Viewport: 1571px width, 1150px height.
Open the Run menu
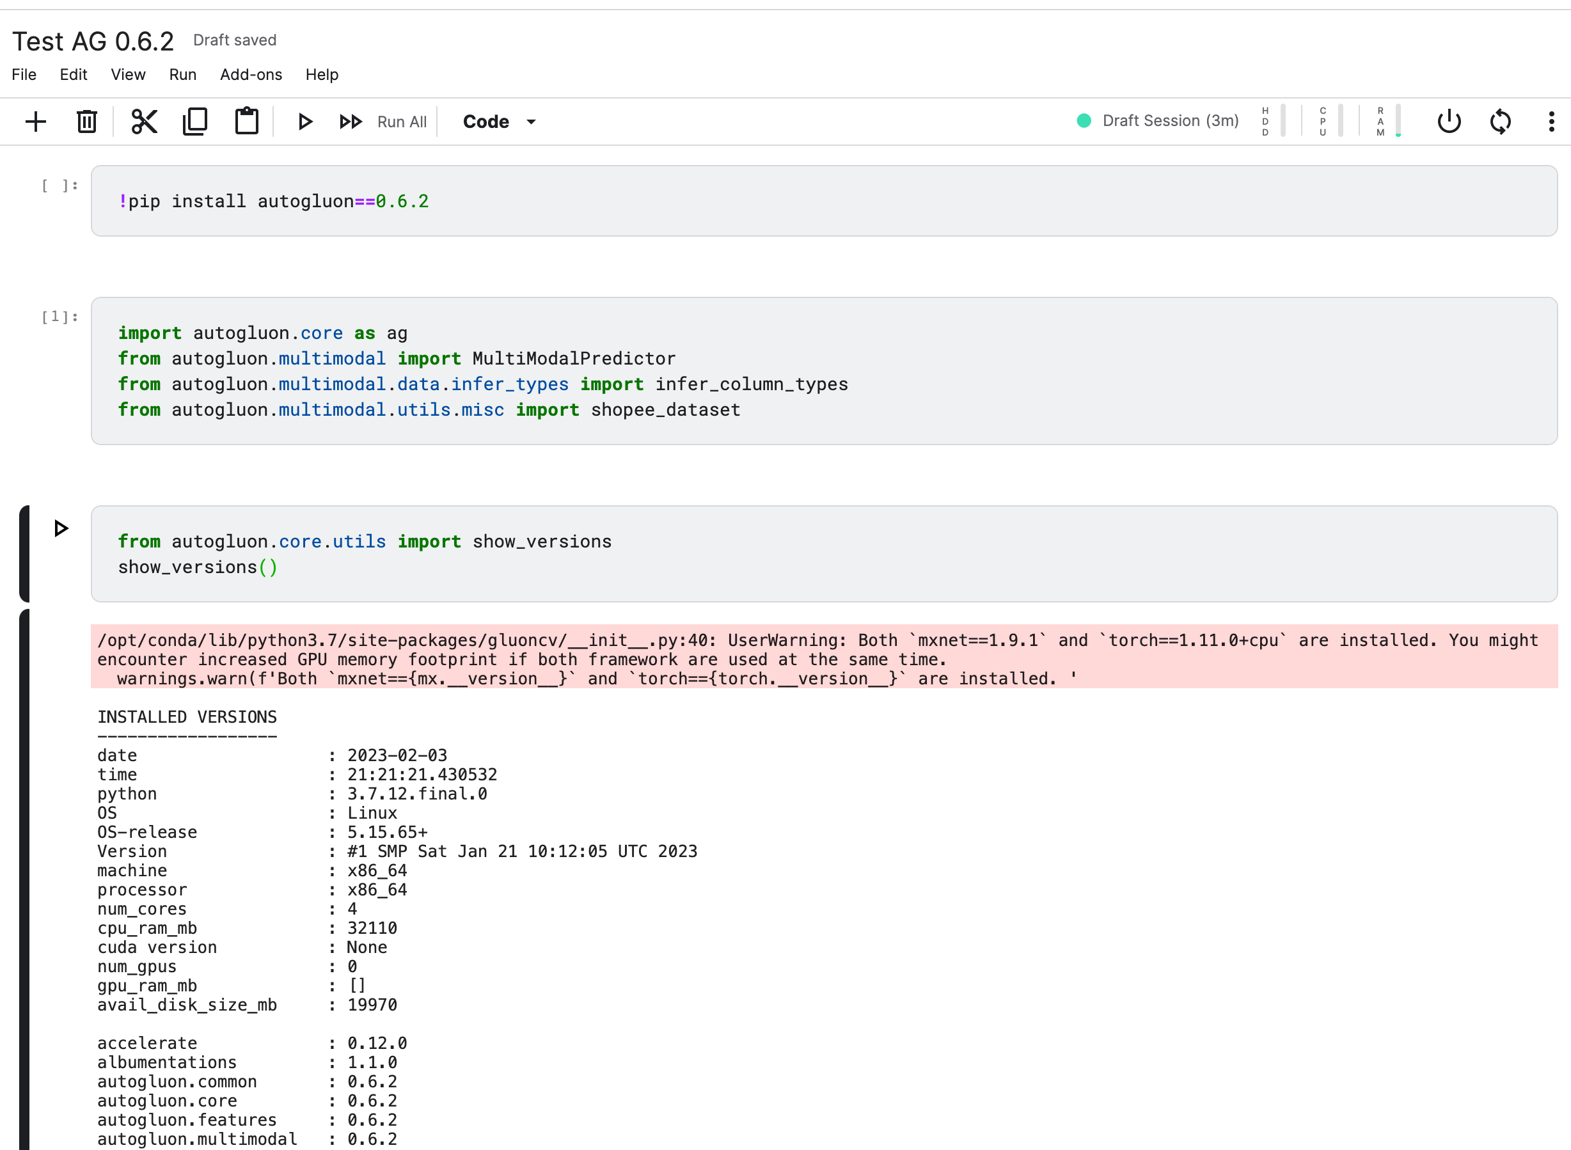pyautogui.click(x=182, y=74)
